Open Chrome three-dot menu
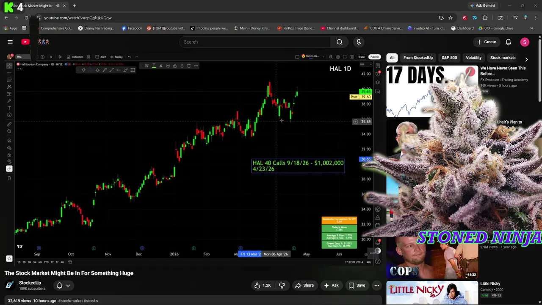The width and height of the screenshot is (542, 305). [x=536, y=18]
